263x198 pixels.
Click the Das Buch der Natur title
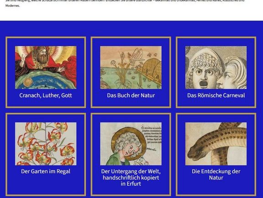131,96
